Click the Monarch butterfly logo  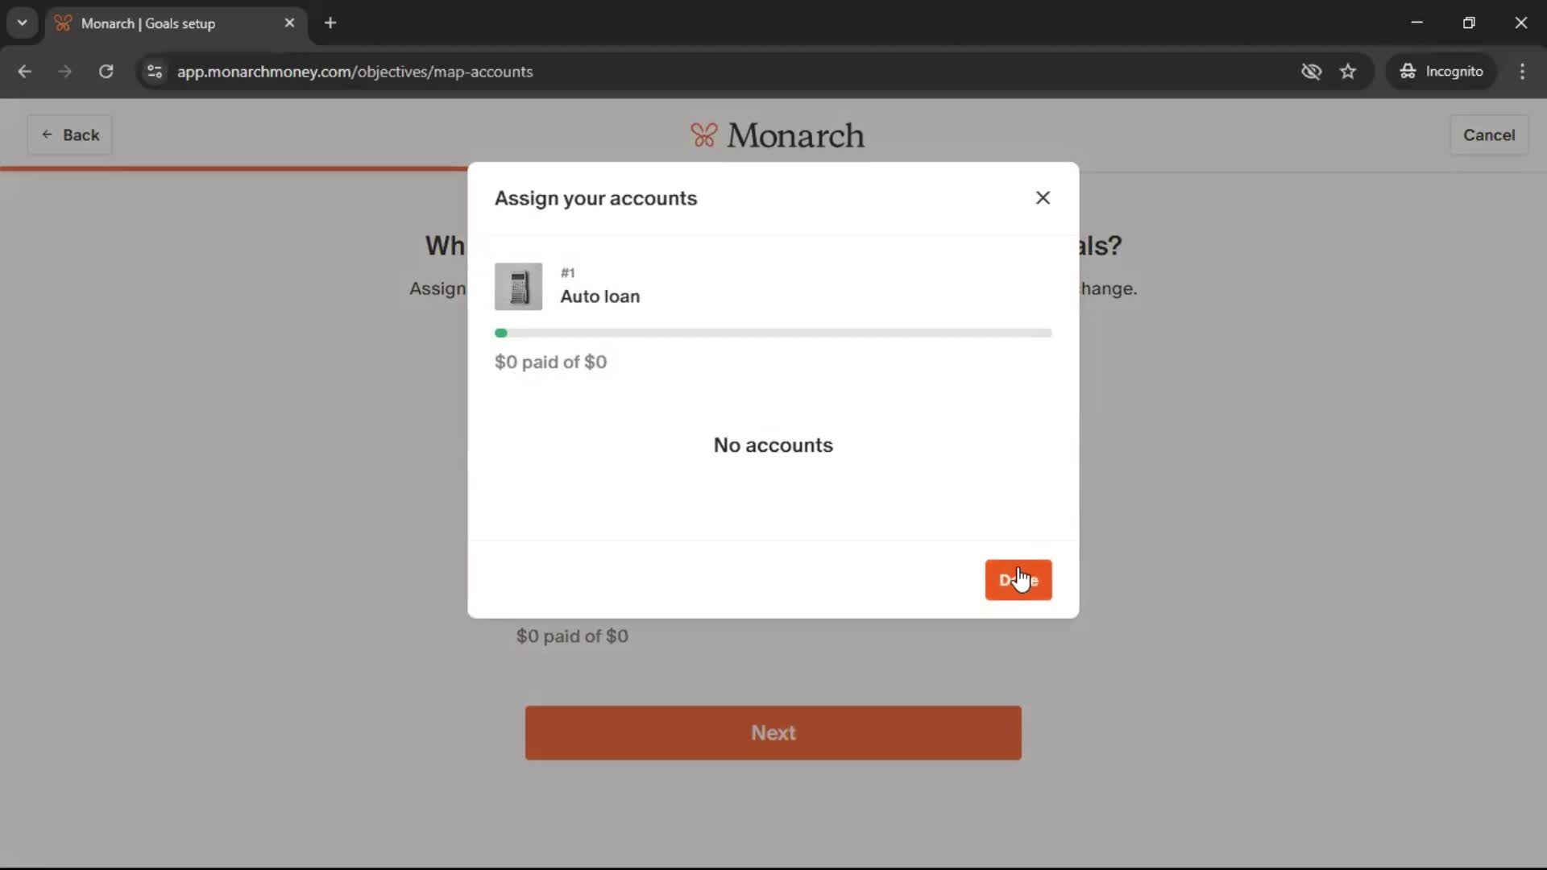703,135
